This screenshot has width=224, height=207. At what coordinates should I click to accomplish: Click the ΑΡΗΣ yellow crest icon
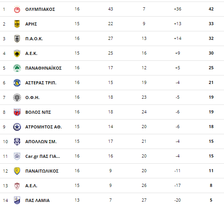click(x=17, y=24)
